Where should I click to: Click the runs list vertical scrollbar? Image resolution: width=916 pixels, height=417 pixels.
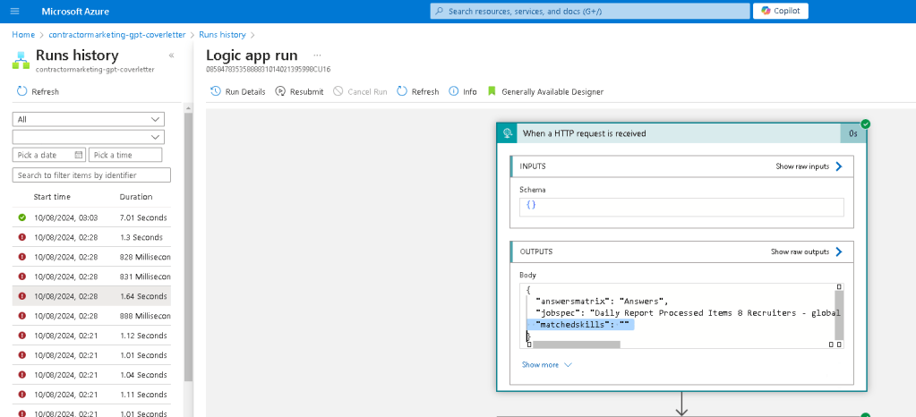pyautogui.click(x=188, y=245)
